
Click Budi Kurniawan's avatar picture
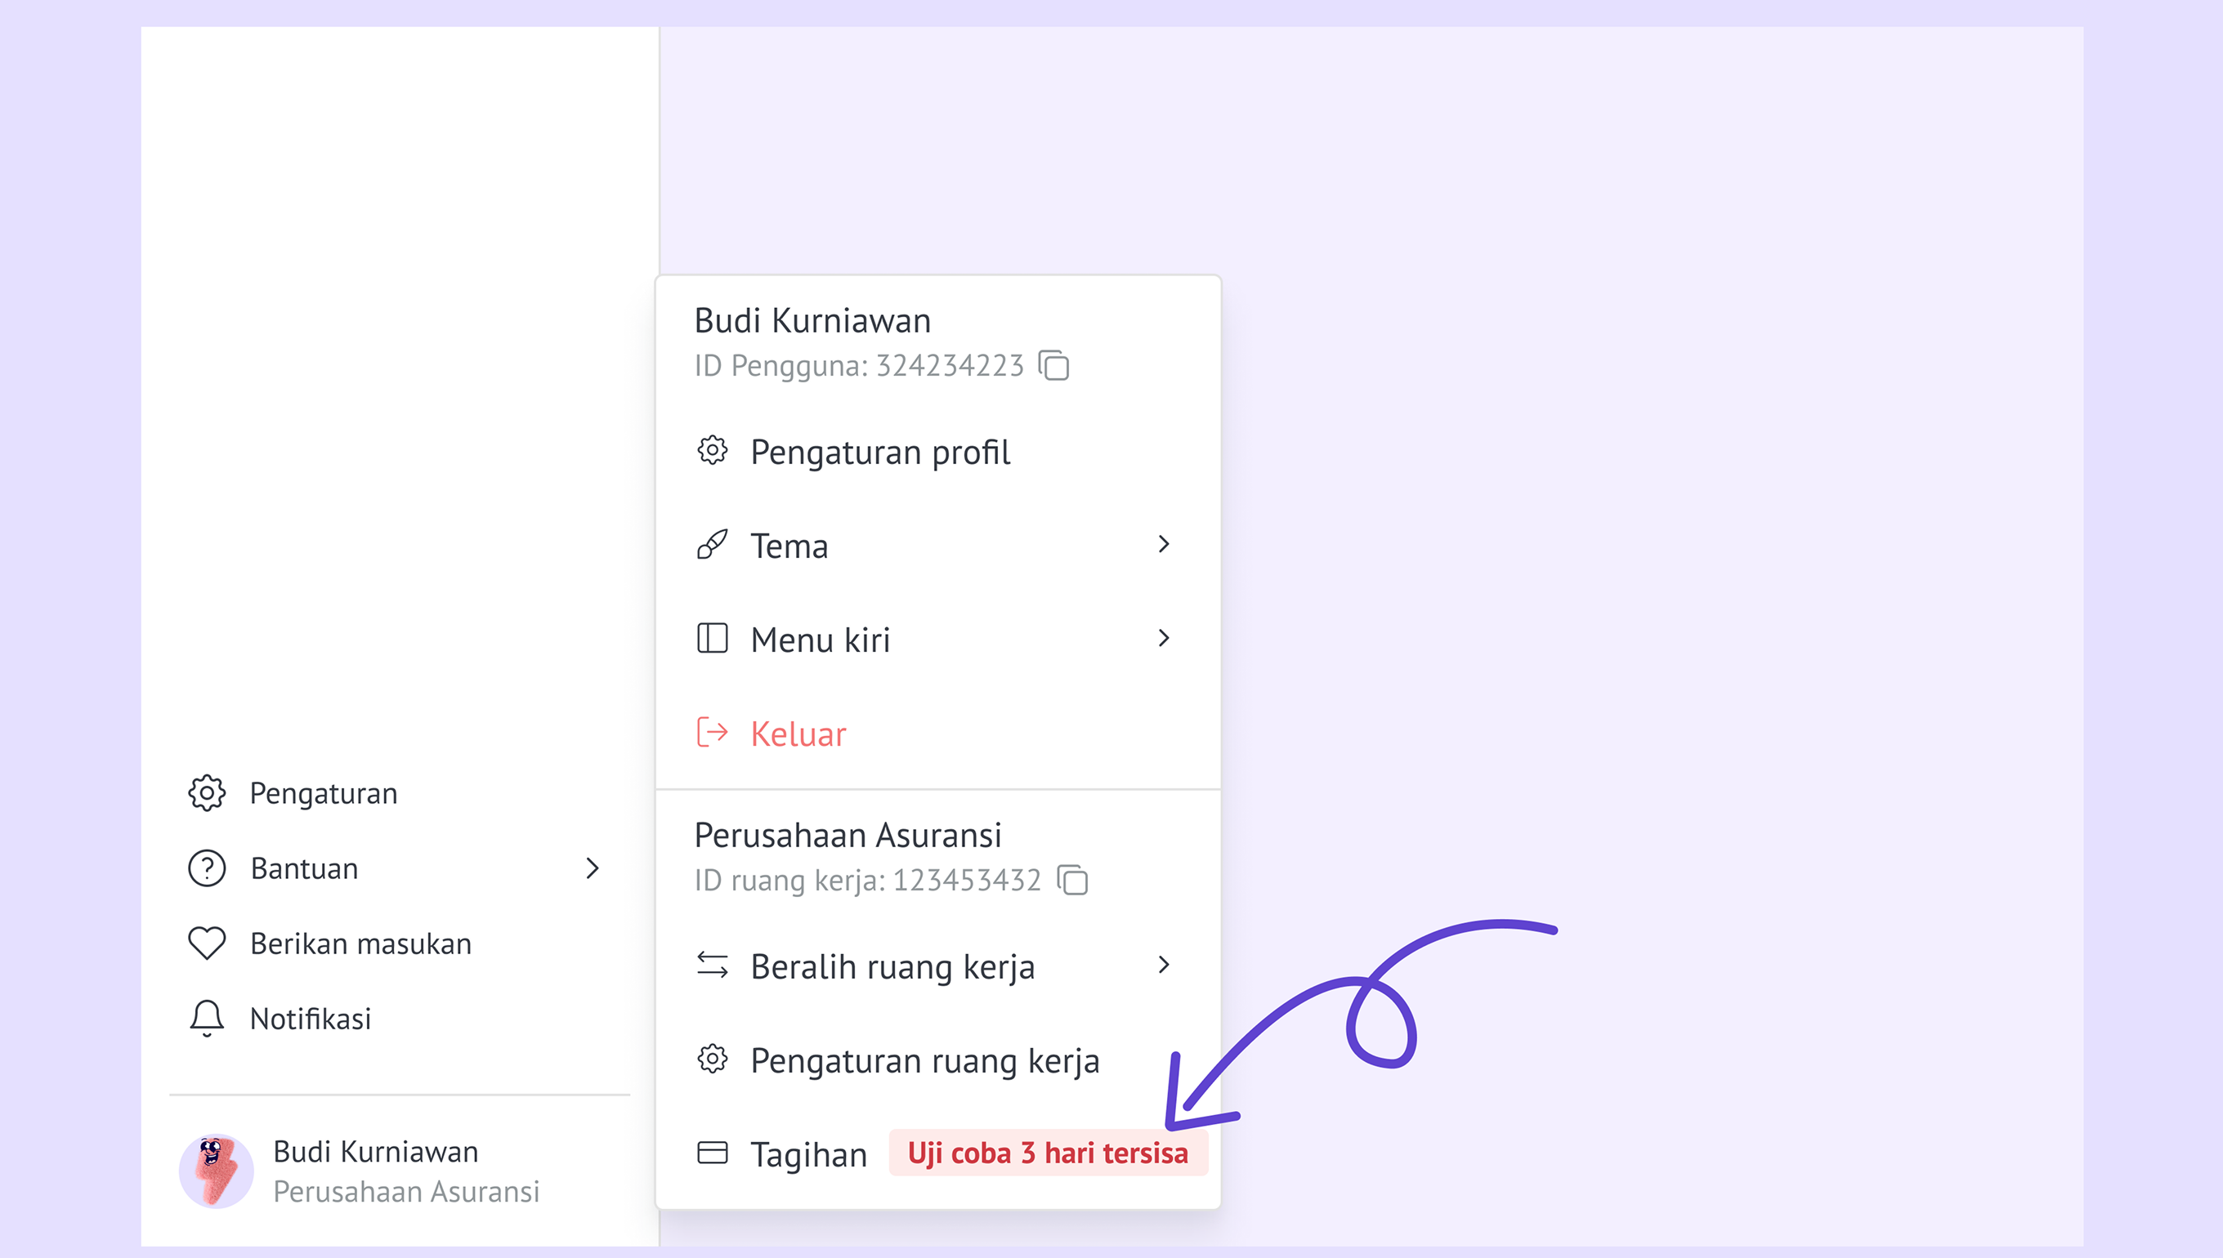pos(215,1171)
